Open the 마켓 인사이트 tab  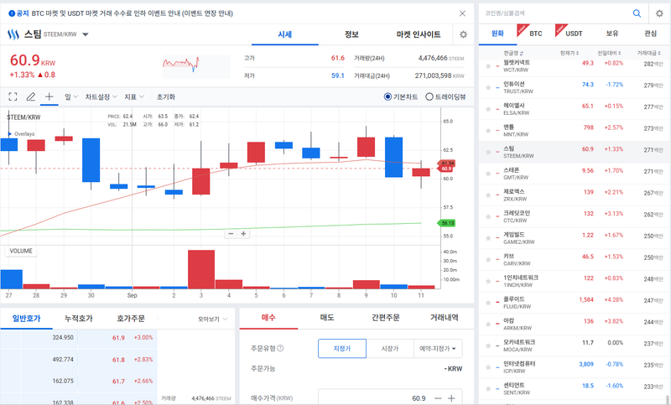coord(419,34)
